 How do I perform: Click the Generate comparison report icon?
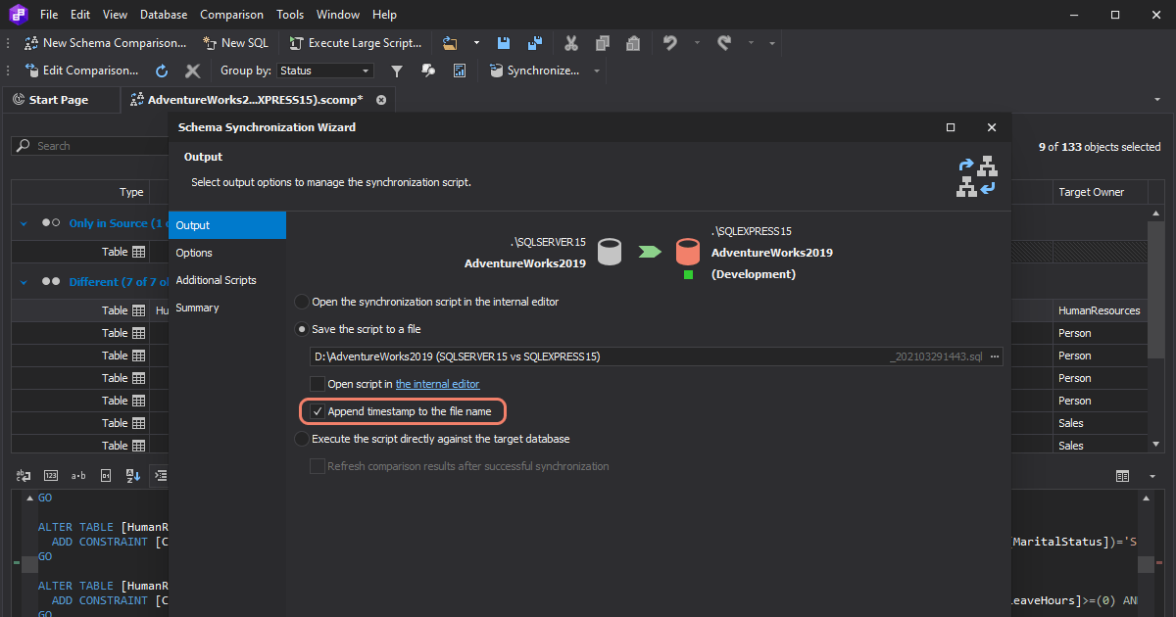[459, 71]
